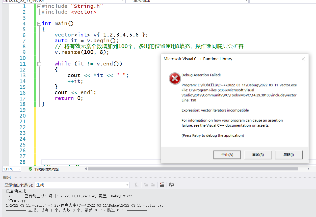
Task: Click the Go to Previous Message icon
Action: 146,185
